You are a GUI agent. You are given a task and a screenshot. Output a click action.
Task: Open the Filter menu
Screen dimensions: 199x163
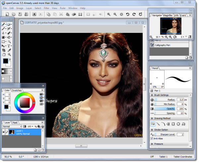46,8
